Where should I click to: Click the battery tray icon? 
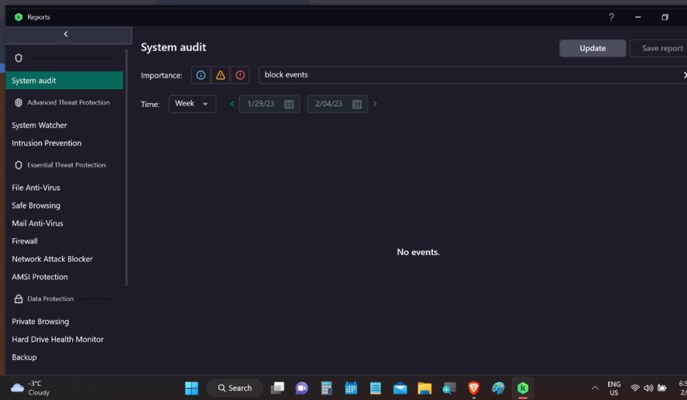[662, 388]
